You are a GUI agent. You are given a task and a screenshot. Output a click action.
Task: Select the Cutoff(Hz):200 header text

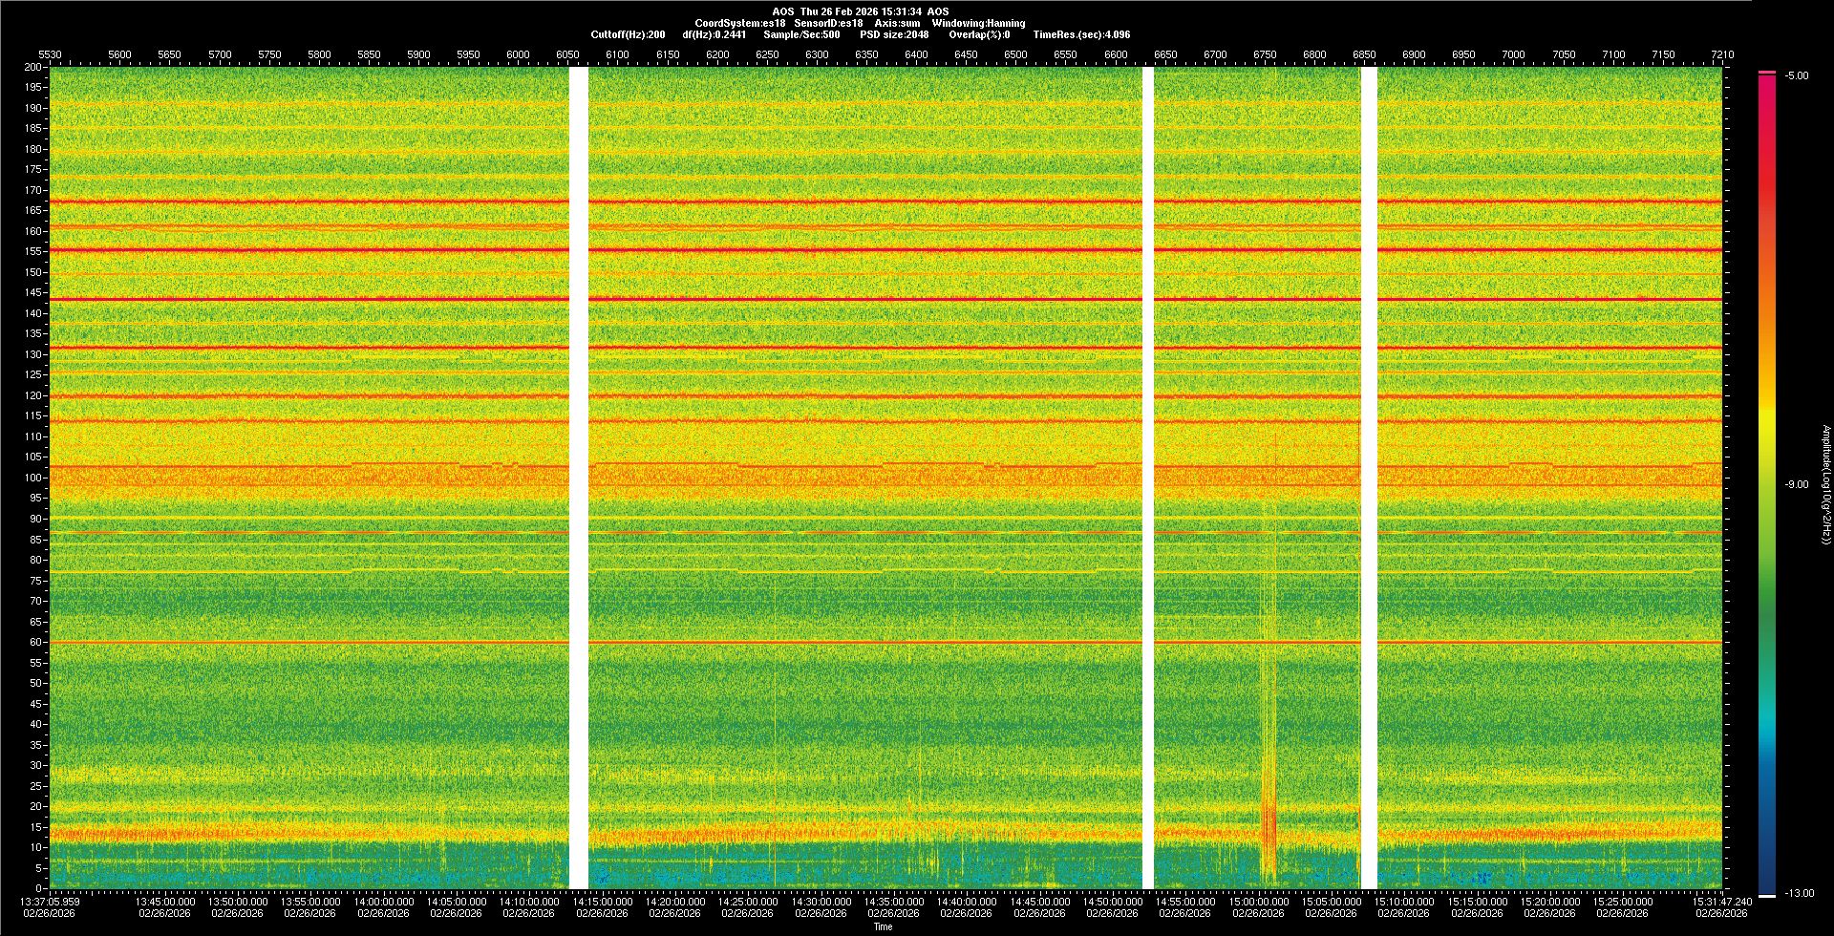[628, 34]
